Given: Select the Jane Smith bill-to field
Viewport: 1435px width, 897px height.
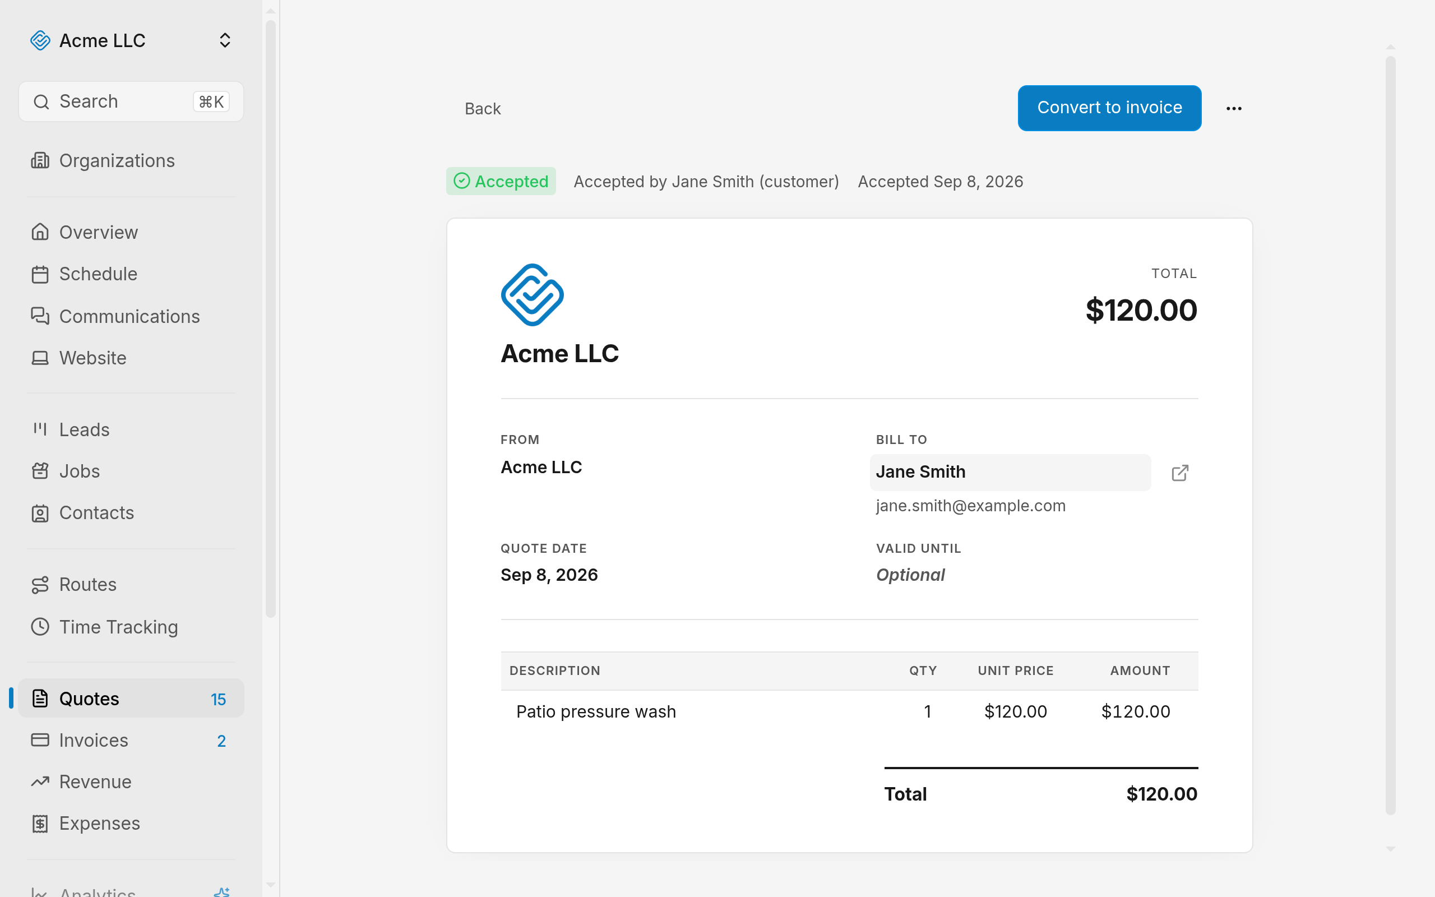Looking at the screenshot, I should 1011,472.
